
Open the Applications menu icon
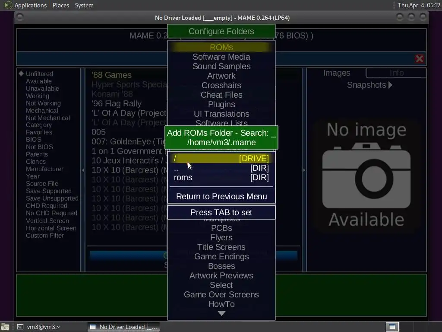pos(8,5)
